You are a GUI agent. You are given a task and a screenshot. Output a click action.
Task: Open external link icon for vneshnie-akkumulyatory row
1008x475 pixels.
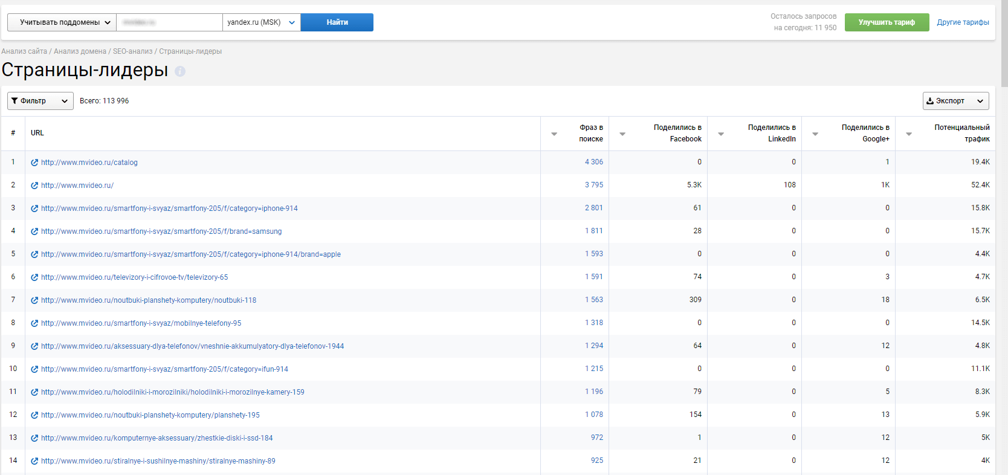coord(34,346)
